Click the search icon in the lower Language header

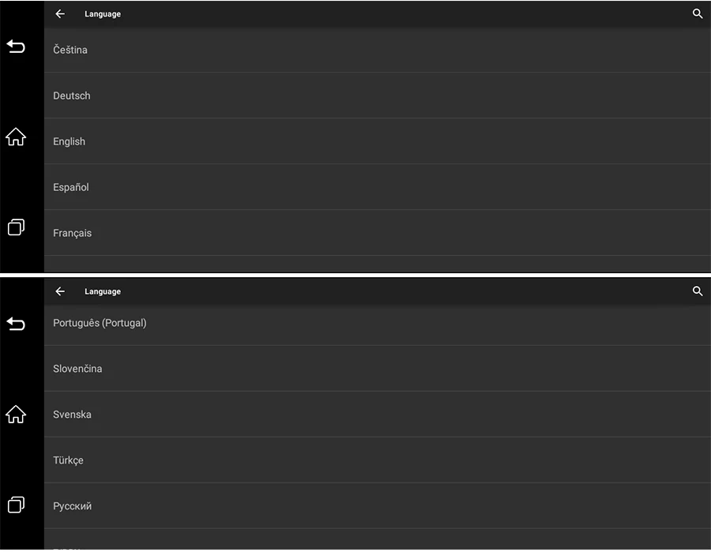(698, 291)
